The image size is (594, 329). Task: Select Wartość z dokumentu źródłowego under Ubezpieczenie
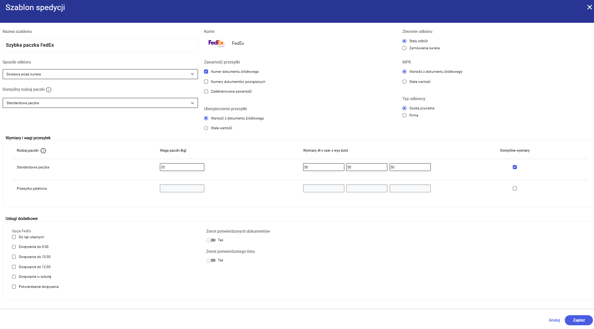click(206, 118)
